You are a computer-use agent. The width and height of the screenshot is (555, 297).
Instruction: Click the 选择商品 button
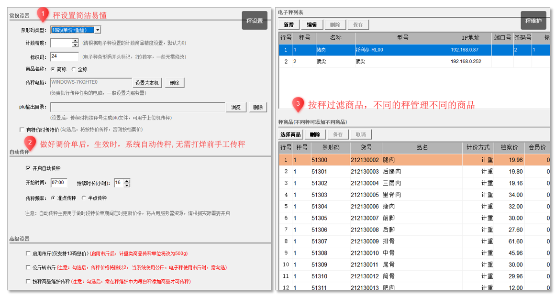tap(290, 134)
